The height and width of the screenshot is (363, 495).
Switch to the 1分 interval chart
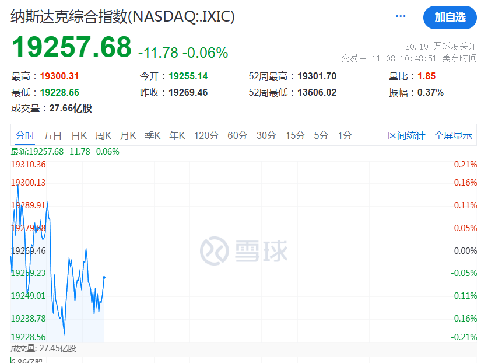(343, 135)
